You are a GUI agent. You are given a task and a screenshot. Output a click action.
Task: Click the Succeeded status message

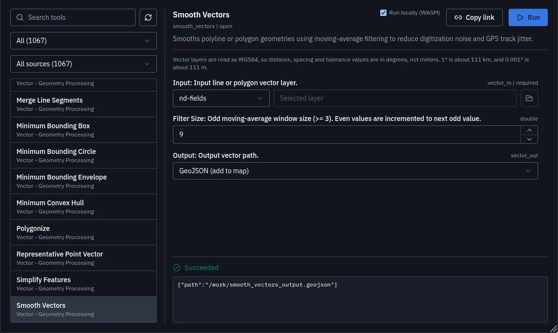pyautogui.click(x=201, y=268)
